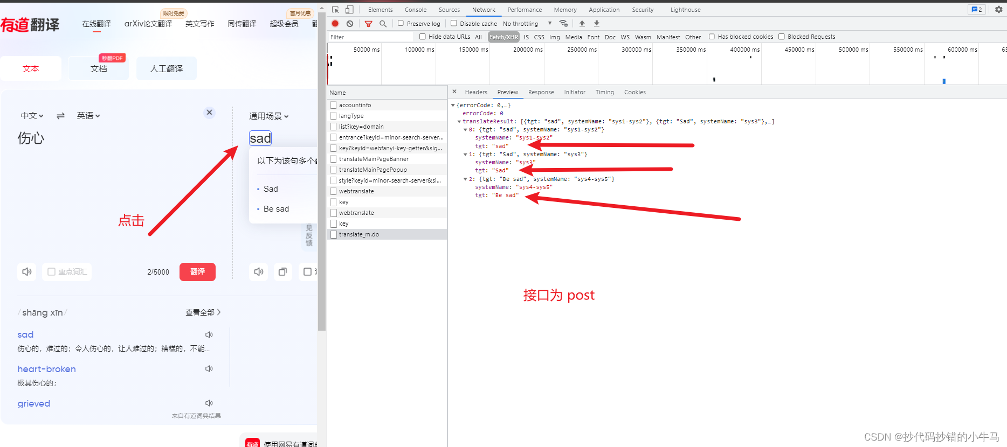The height and width of the screenshot is (447, 1007).
Task: Filter requests by JS type
Action: click(526, 37)
